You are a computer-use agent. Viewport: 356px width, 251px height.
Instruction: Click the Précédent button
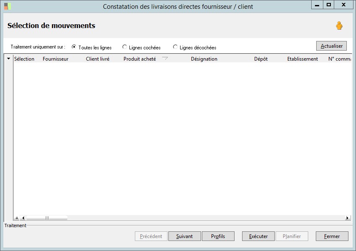(151, 236)
